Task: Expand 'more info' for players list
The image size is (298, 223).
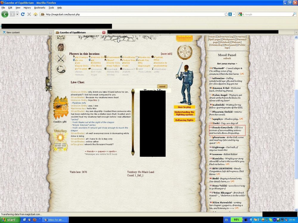Action: coord(166,54)
